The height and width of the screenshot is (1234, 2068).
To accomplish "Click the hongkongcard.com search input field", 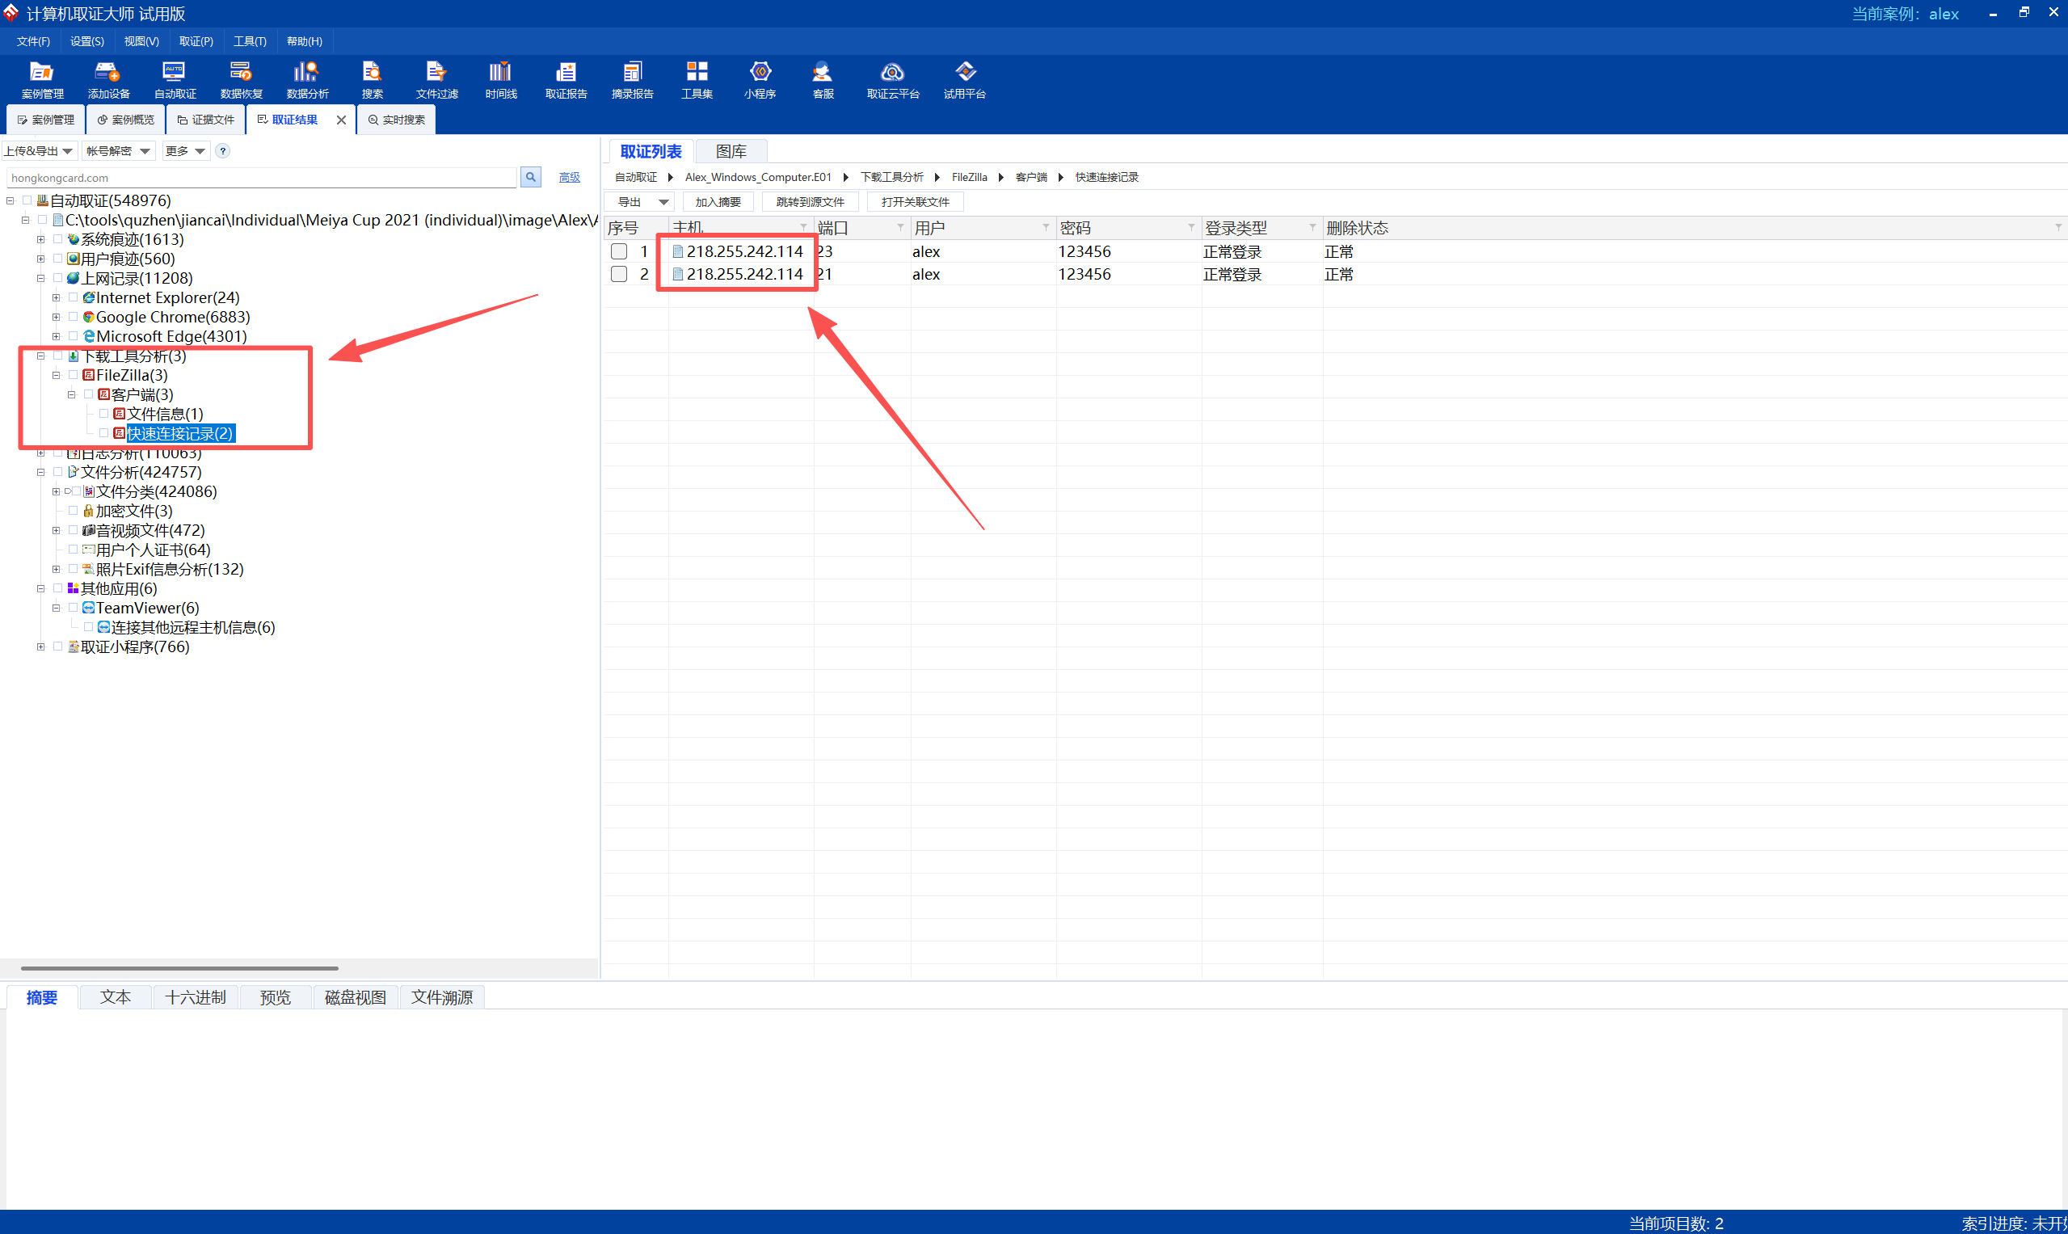I will 261,178.
